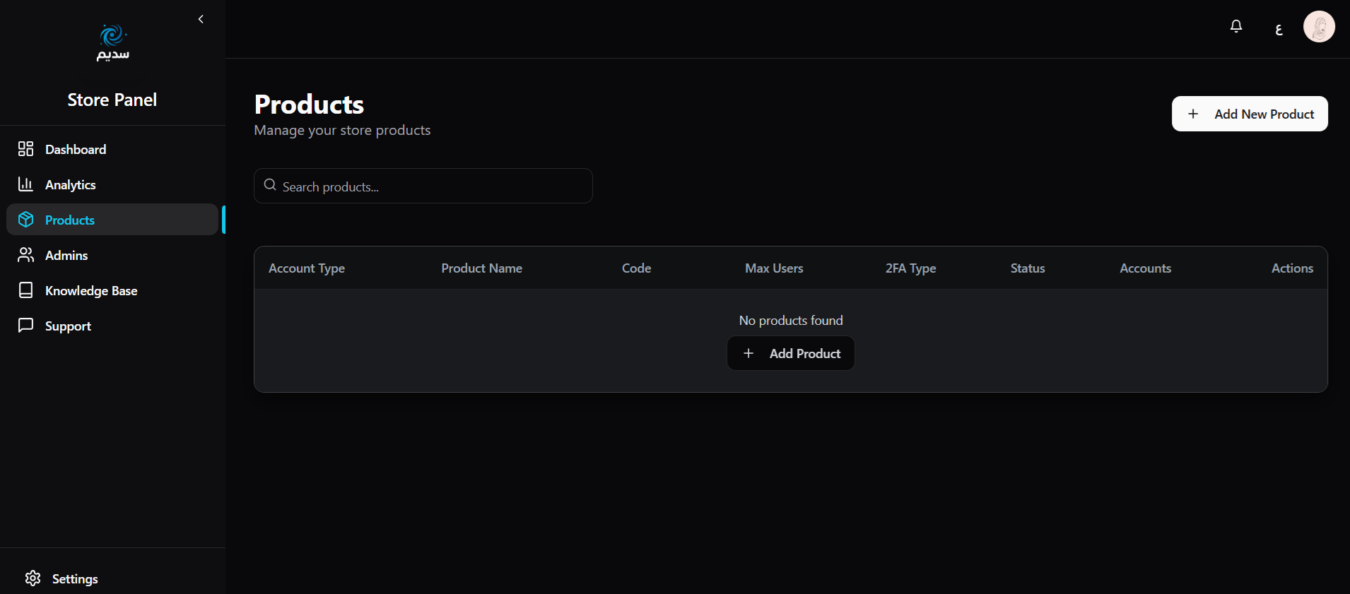
Task: Click the Sadeem logo in the sidebar
Action: point(112,42)
